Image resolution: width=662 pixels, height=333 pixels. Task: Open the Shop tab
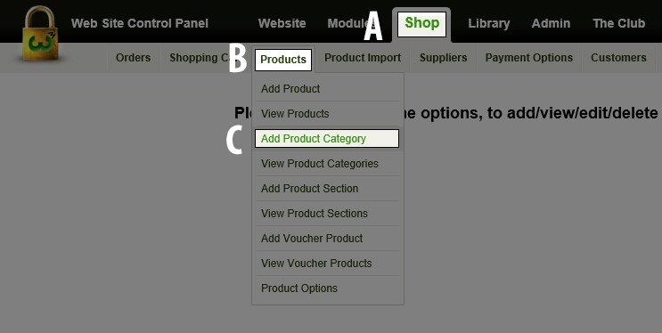tap(421, 24)
